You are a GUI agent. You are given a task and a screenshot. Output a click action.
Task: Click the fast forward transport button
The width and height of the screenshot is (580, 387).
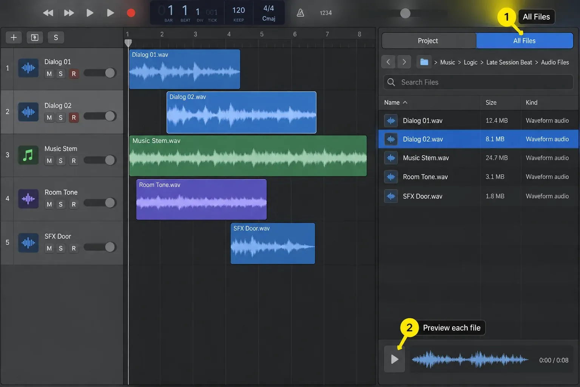coord(69,13)
